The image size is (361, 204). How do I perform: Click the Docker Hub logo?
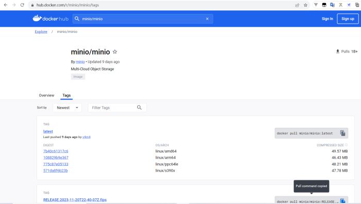pos(51,19)
